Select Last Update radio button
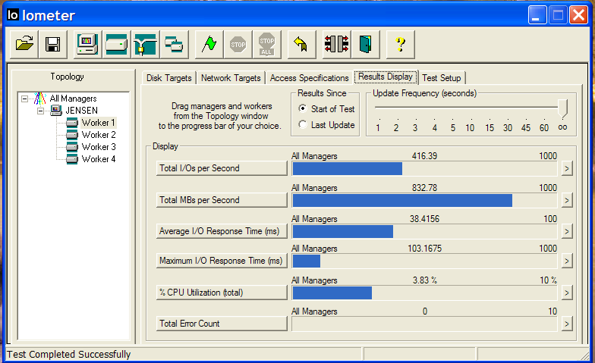 pyautogui.click(x=302, y=124)
